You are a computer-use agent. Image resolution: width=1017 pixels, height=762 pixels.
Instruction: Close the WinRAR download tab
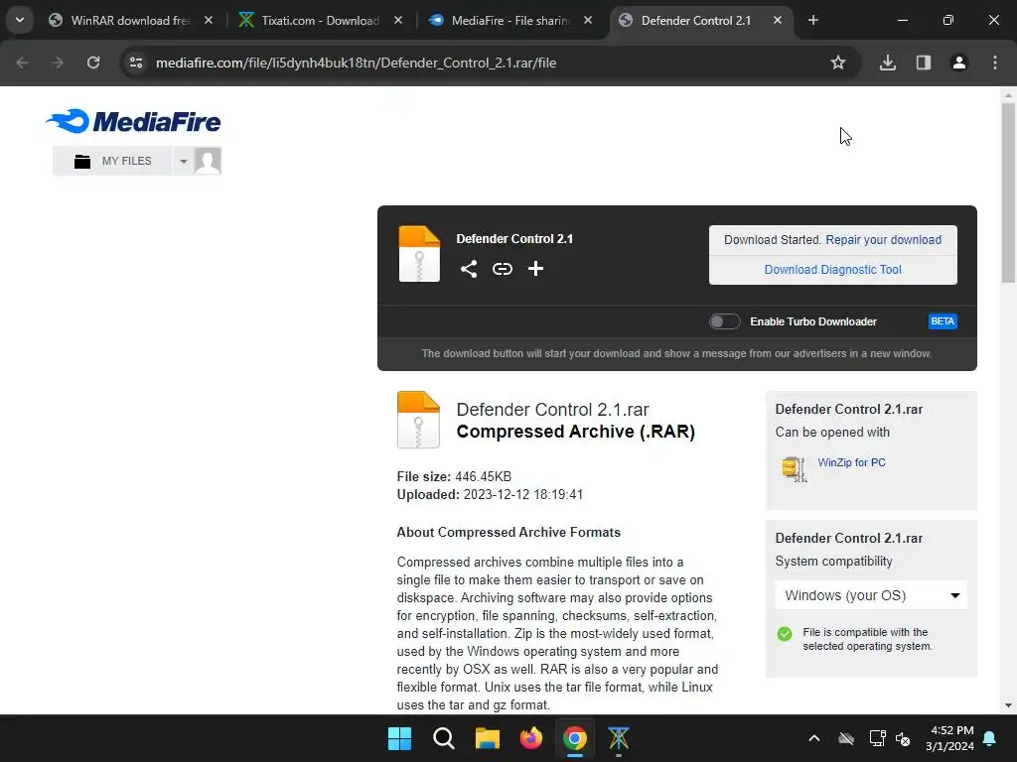click(x=209, y=21)
